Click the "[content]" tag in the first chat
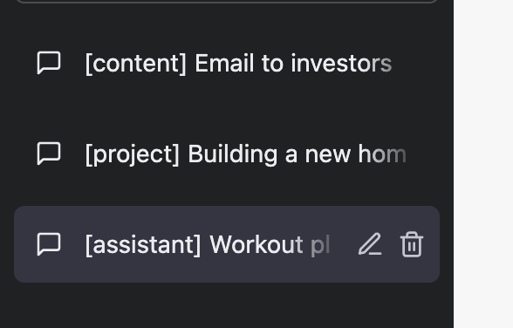Screen dimensions: 513x328 (x=136, y=64)
